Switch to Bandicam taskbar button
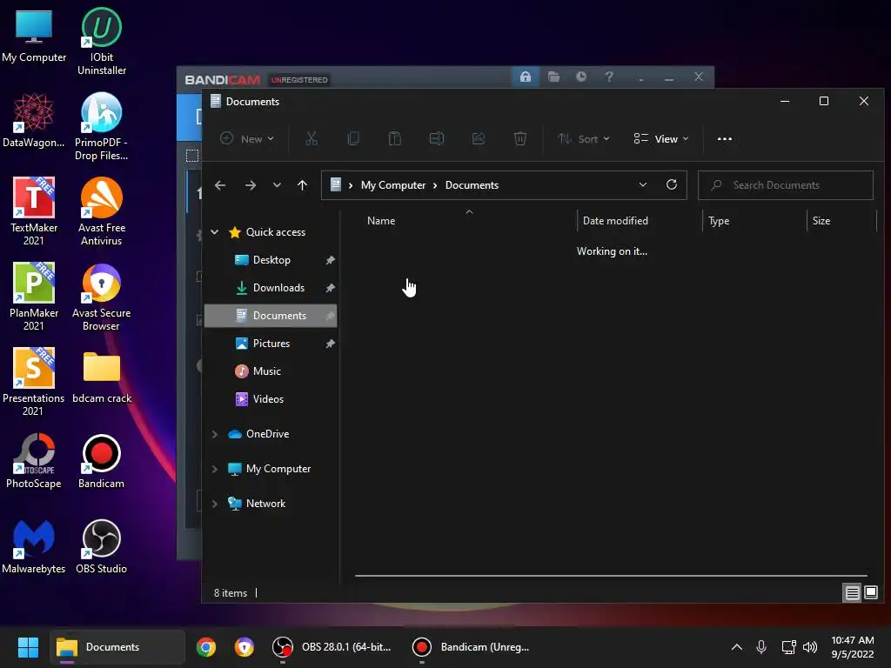Viewport: 891px width, 668px height. point(471,647)
